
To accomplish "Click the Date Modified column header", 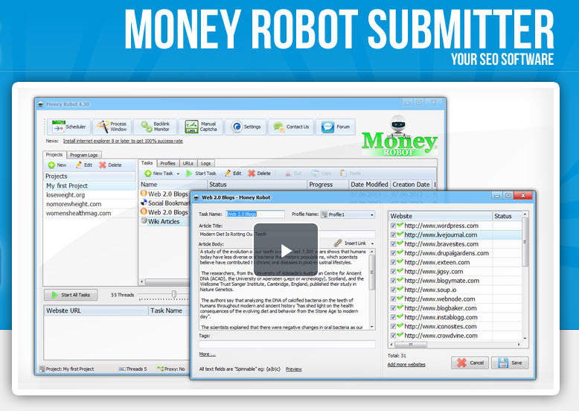I will [x=369, y=184].
